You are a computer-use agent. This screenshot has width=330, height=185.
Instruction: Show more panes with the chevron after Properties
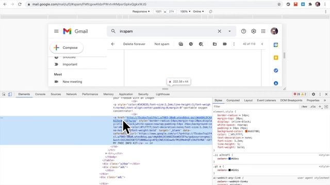click(325, 101)
